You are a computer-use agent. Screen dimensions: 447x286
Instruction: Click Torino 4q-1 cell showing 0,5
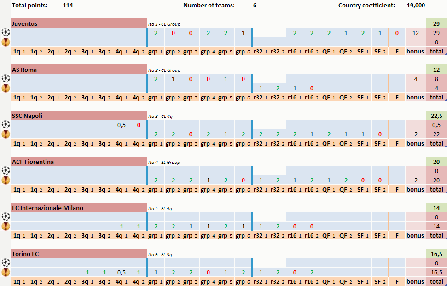(122, 272)
